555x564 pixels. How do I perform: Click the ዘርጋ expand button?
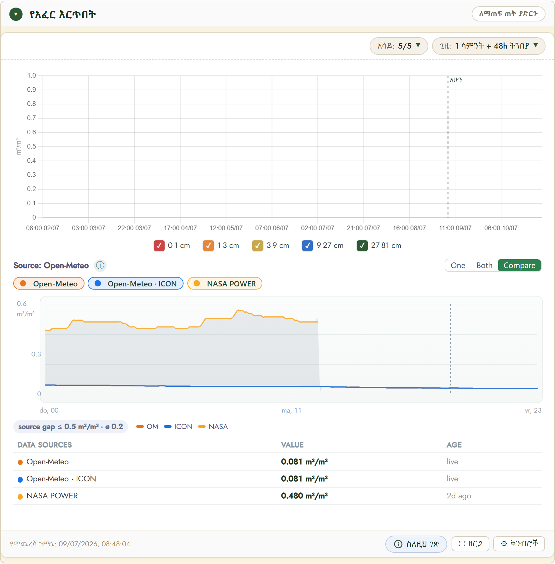click(470, 544)
